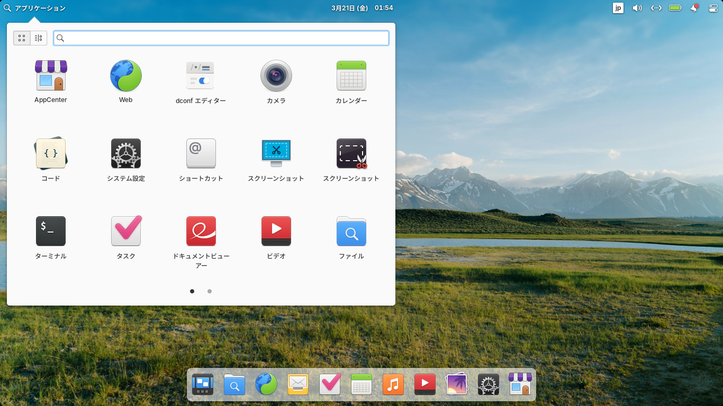723x406 pixels.
Task: Open the sound indicator menu
Action: [x=637, y=8]
